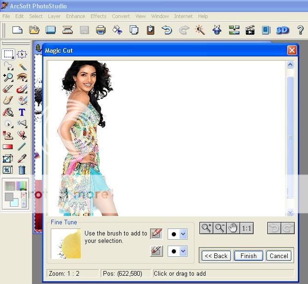
Task: Toggle the remove-from-selection brush
Action: [157, 251]
